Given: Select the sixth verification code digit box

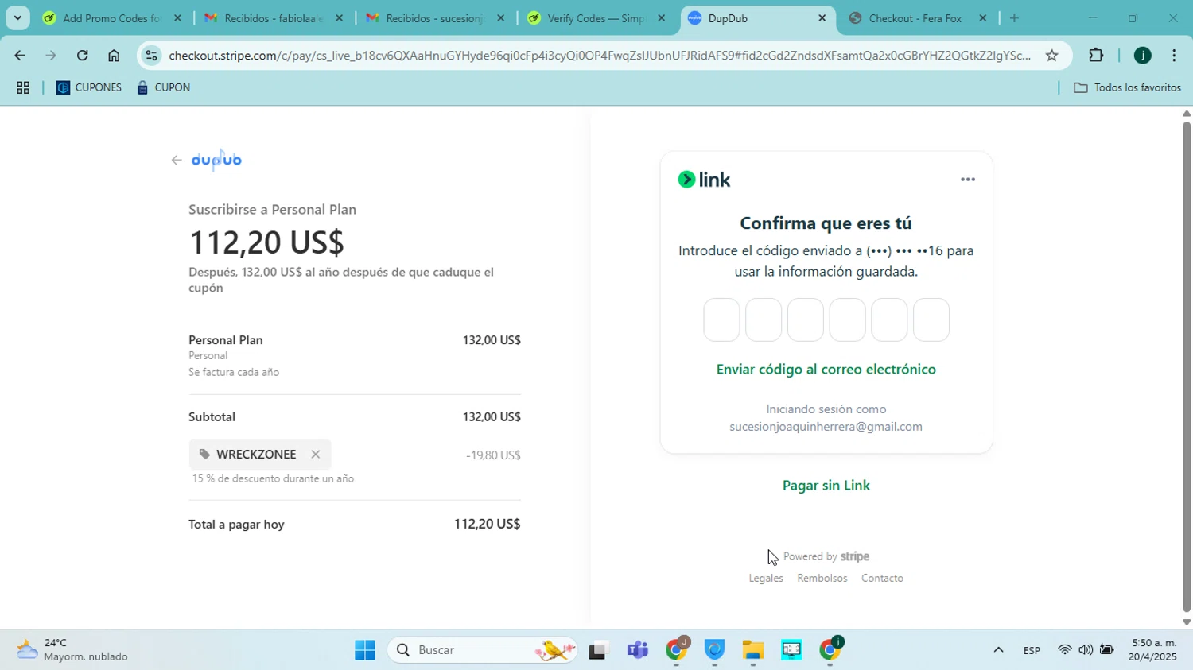Looking at the screenshot, I should pyautogui.click(x=931, y=320).
